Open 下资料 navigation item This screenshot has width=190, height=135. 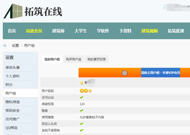125,31
